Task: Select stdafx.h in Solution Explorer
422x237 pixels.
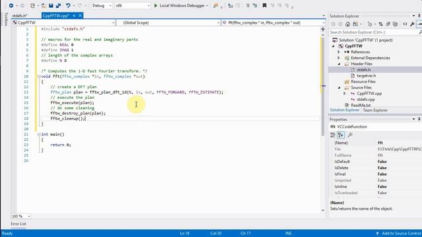Action: pyautogui.click(x=363, y=70)
